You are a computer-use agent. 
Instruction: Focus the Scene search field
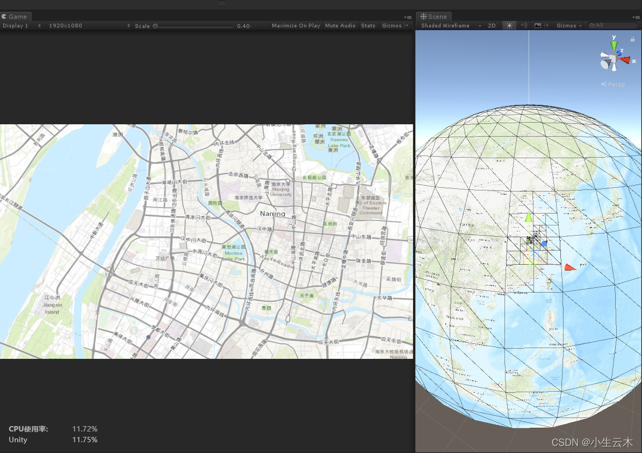612,25
